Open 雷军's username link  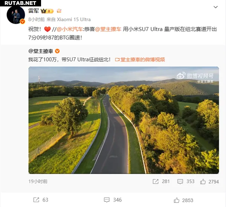[34, 11]
